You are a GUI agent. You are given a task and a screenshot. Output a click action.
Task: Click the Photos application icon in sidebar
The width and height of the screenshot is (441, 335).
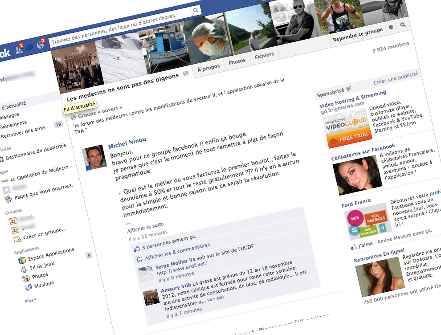click(26, 278)
